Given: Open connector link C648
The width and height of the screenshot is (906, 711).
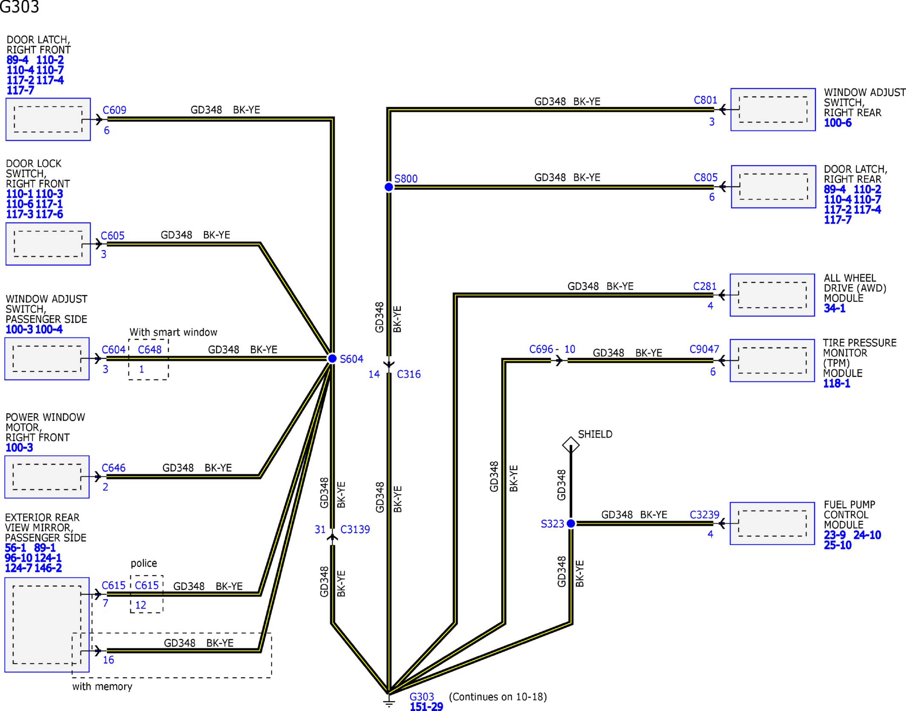Looking at the screenshot, I should (150, 350).
